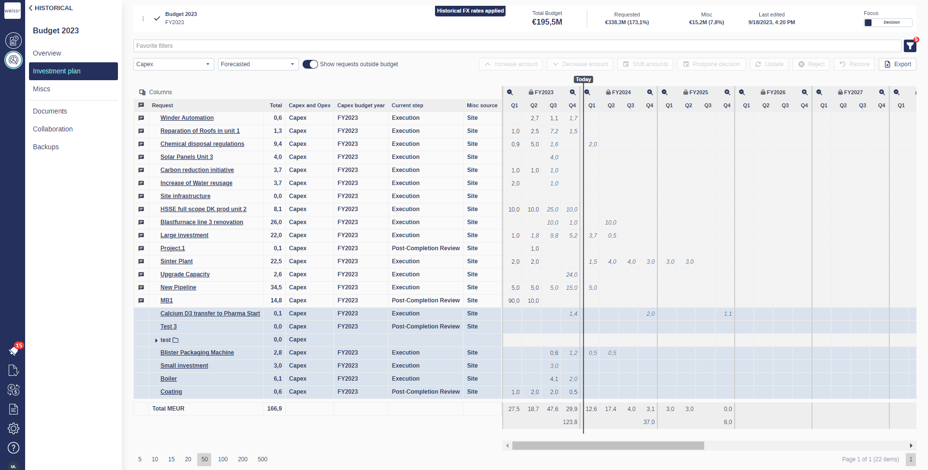
Task: Click the horizontal scrollbar thumb
Action: click(608, 445)
